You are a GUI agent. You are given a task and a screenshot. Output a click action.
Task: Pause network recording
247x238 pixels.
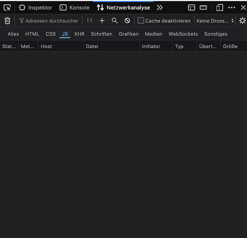[x=89, y=20]
